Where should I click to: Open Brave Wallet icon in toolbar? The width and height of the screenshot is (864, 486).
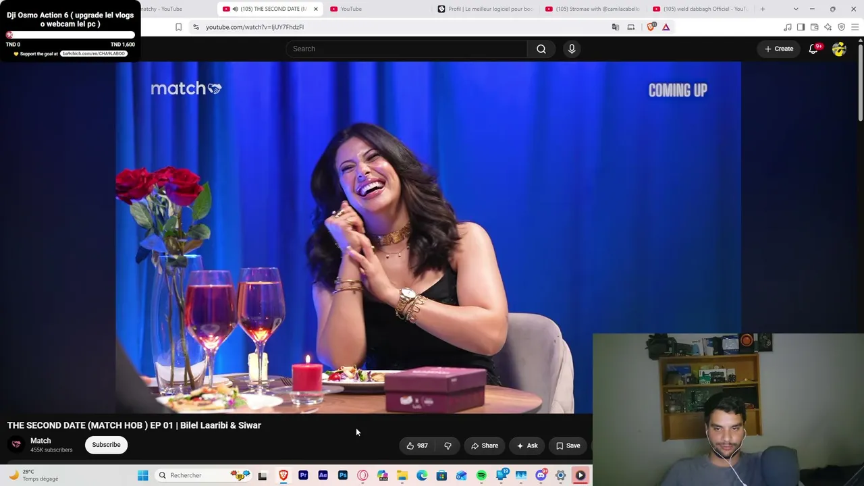click(814, 27)
